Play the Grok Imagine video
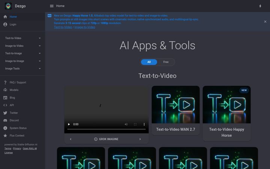The width and height of the screenshot is (270, 169). pyautogui.click(x=69, y=124)
